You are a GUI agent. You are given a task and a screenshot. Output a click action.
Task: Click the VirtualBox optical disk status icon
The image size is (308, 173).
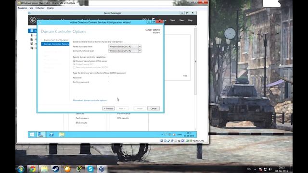pos(165,141)
